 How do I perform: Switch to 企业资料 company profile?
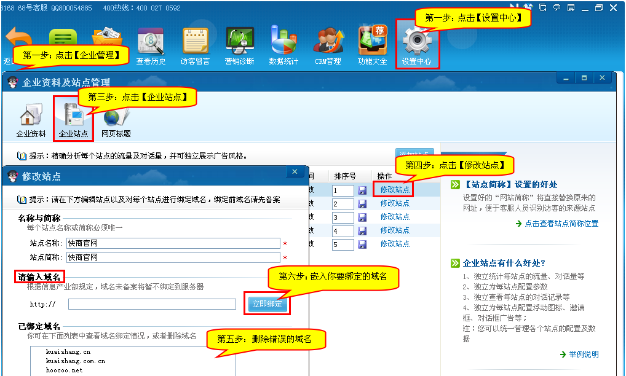tap(31, 120)
